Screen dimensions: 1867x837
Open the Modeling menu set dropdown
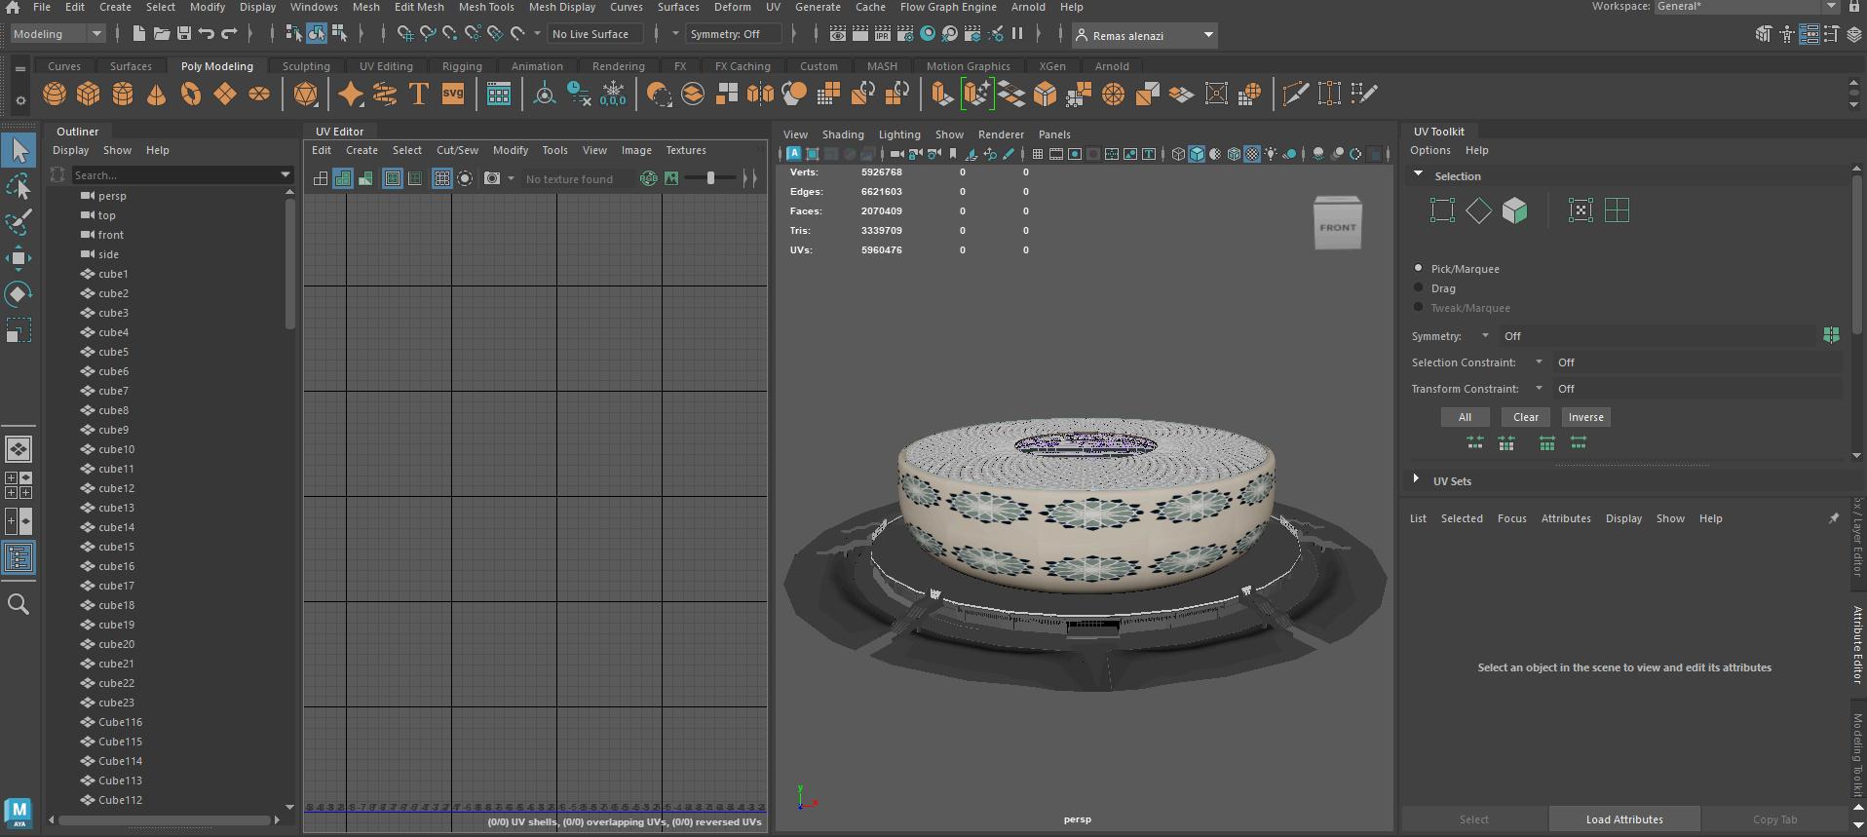coord(57,34)
